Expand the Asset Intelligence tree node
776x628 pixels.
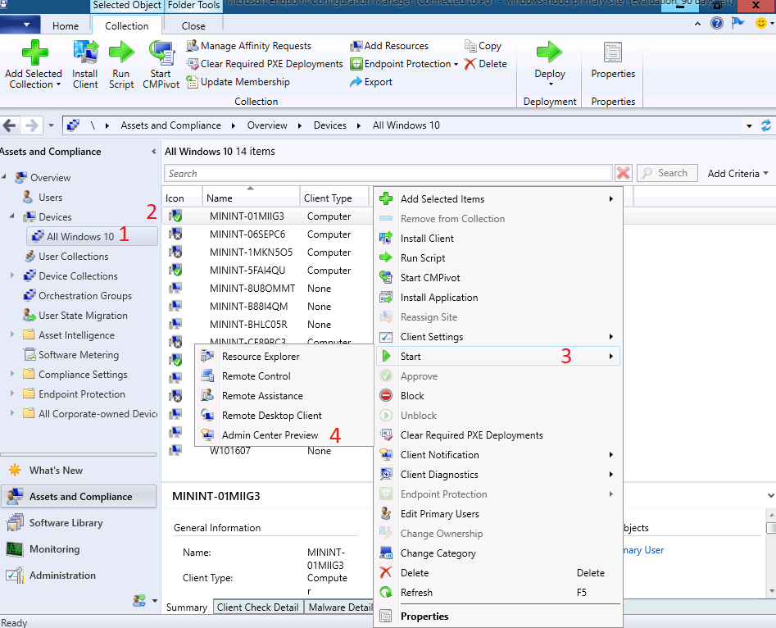pos(12,334)
